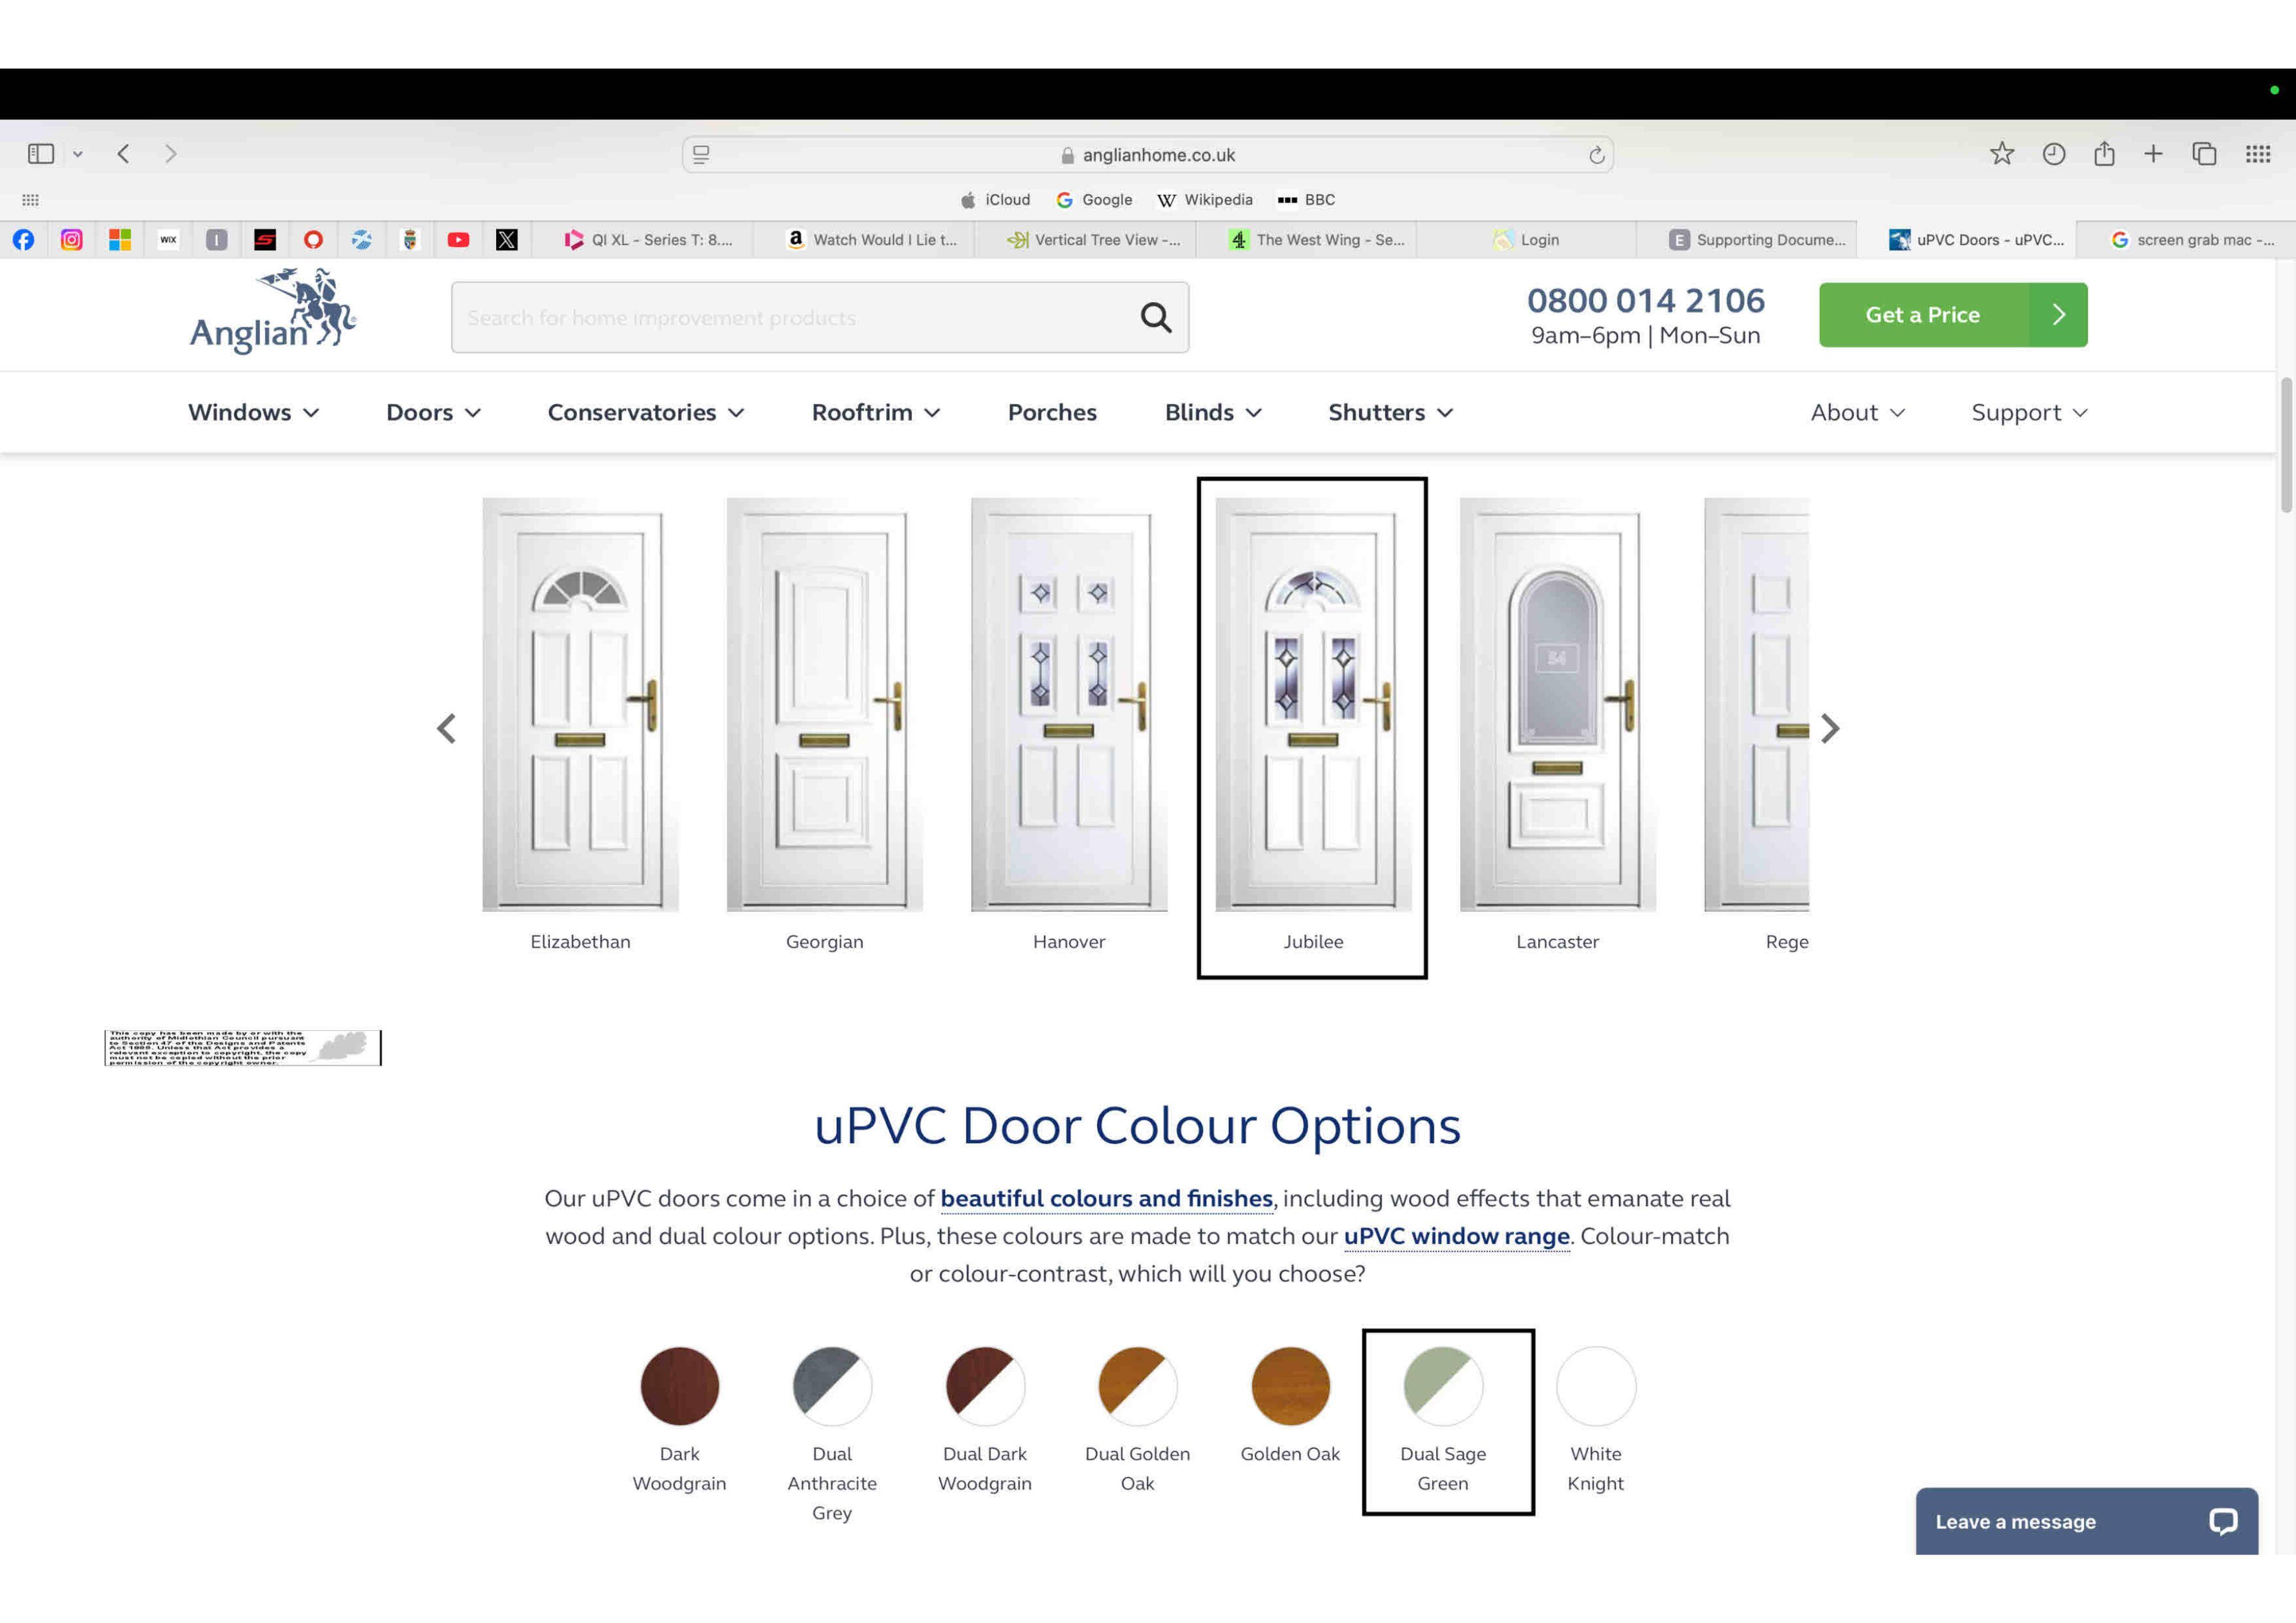Viewport: 2296px width, 1623px height.
Task: Switch to the pinned YouTube tab
Action: tap(458, 240)
